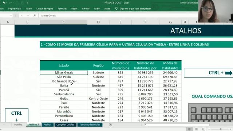Select the Centro-Oeste region cell
This screenshot has height=131, width=233.
pos(98,99)
